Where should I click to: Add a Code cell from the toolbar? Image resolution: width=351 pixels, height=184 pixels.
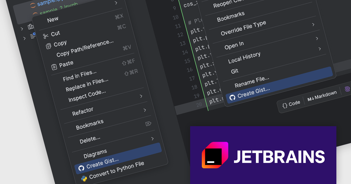(x=291, y=104)
